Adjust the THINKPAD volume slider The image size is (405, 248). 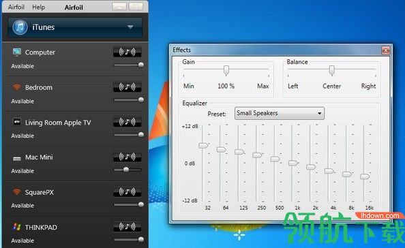click(x=128, y=240)
